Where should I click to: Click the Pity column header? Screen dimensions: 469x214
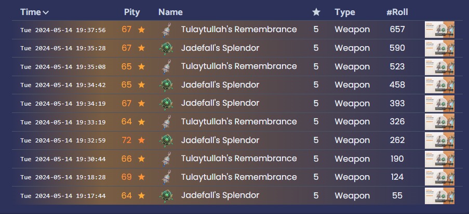(x=132, y=12)
